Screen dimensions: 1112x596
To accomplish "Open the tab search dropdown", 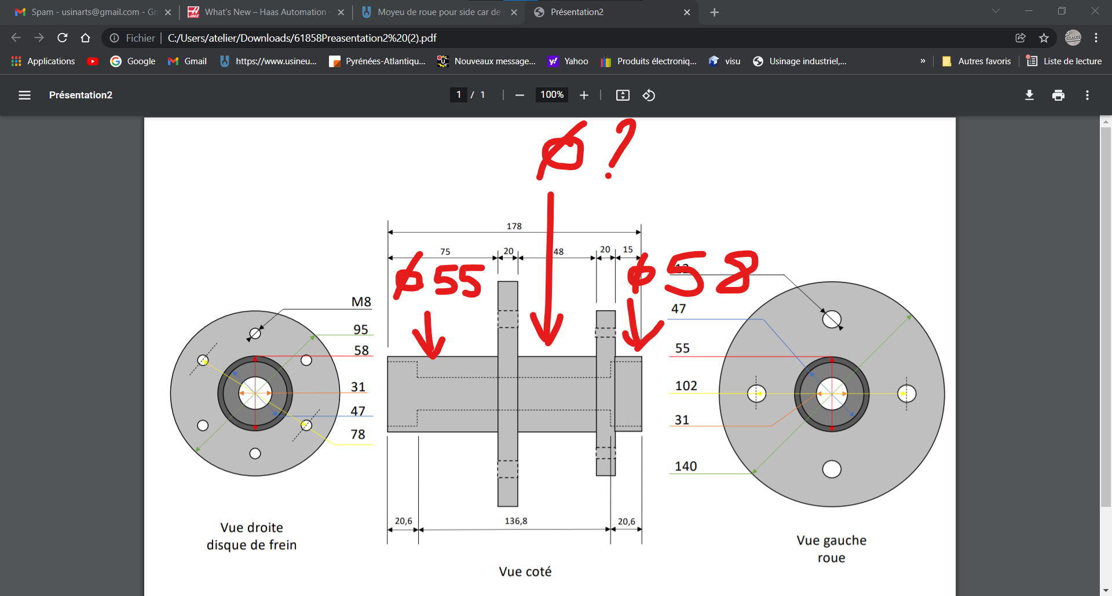I will pyautogui.click(x=996, y=11).
